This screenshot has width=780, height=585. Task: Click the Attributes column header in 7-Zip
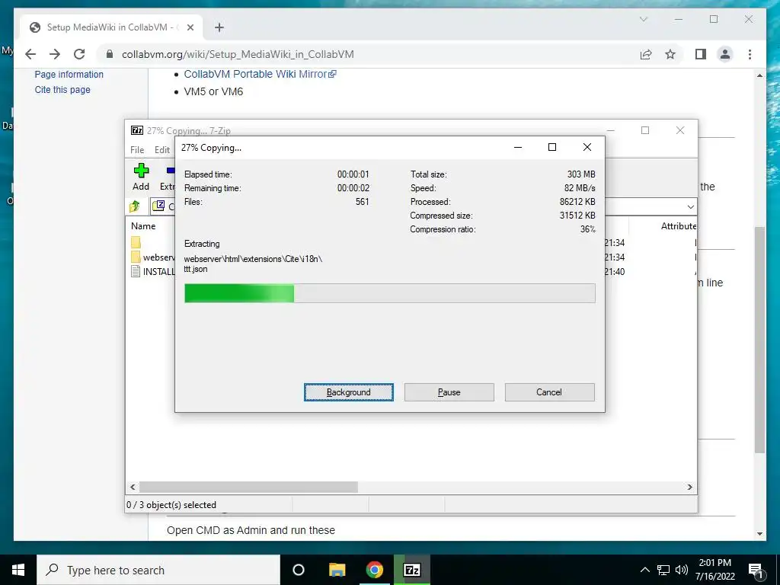[679, 225]
